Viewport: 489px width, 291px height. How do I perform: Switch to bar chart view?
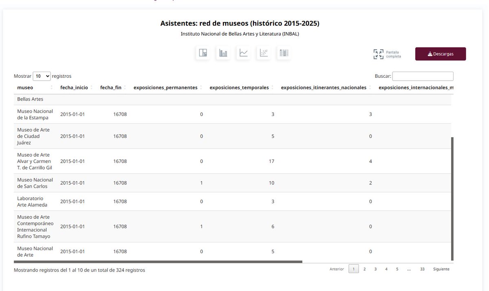[223, 53]
